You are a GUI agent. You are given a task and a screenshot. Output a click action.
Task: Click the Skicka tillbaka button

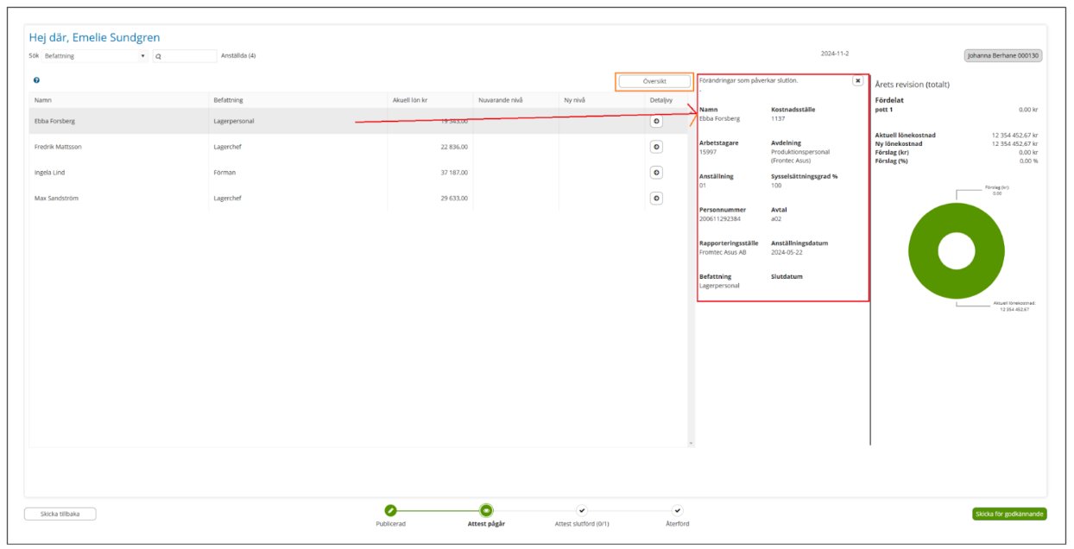[x=60, y=514]
